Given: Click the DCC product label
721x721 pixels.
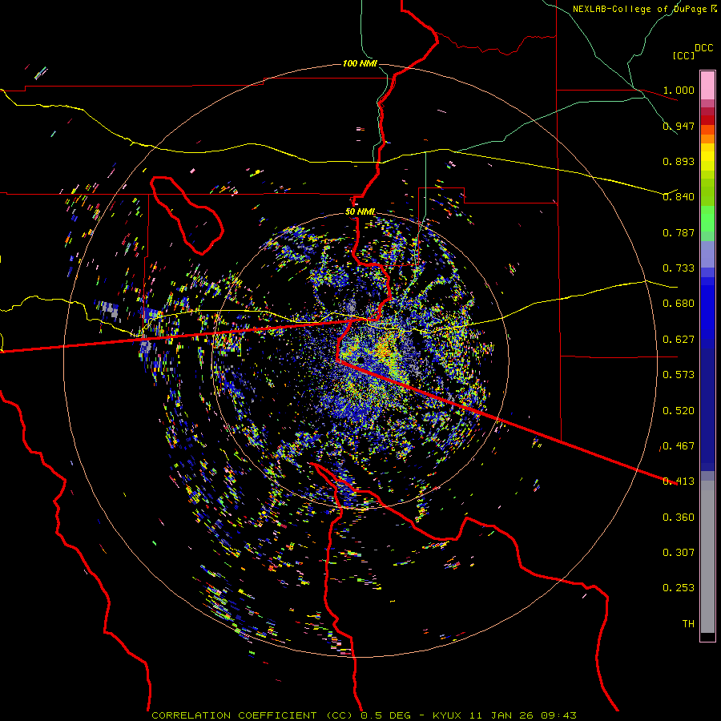Looking at the screenshot, I should click(704, 48).
